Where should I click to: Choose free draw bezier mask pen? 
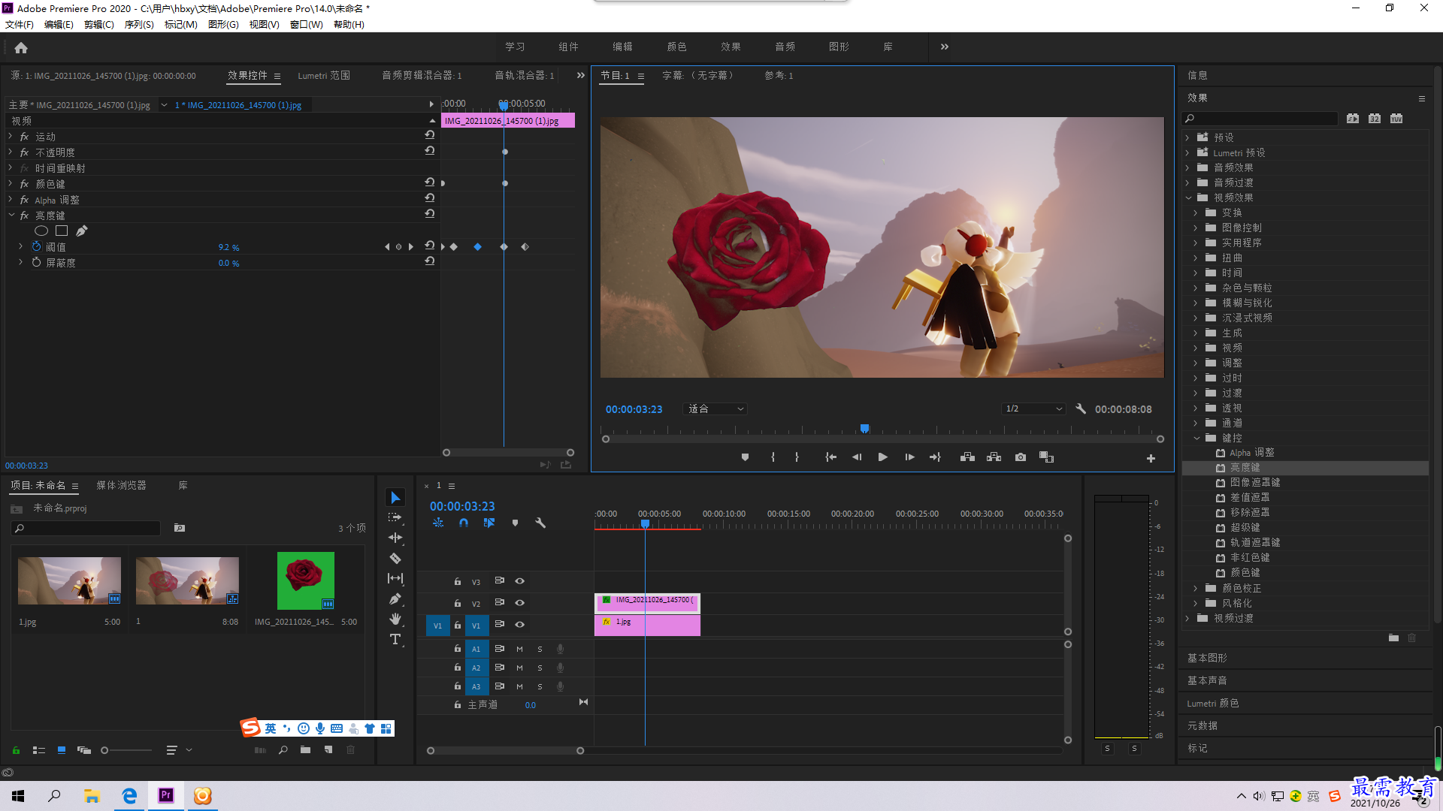[x=82, y=231]
